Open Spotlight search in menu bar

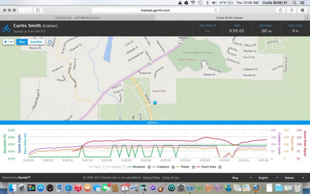coord(294,3)
